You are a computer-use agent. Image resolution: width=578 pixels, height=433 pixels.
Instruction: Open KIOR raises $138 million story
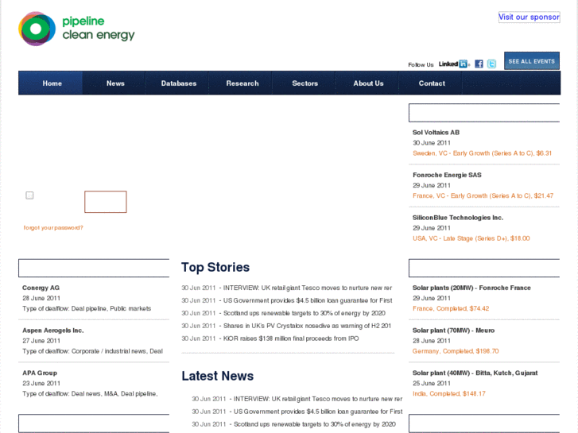[291, 338]
